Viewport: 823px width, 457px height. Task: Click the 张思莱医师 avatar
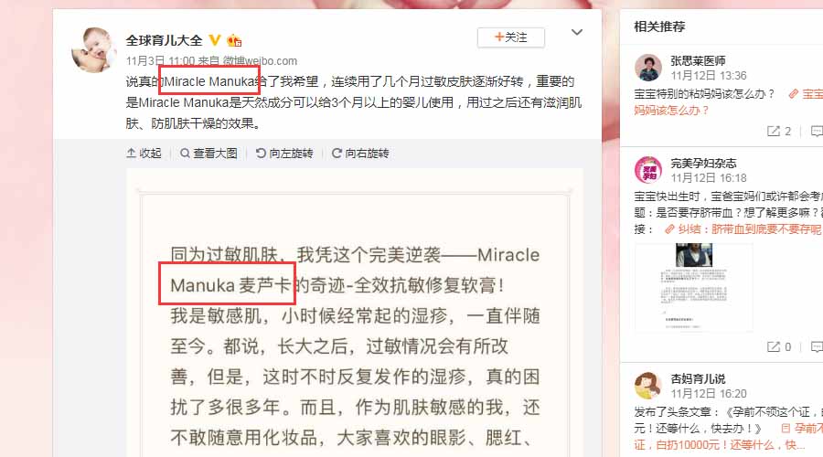[x=648, y=67]
